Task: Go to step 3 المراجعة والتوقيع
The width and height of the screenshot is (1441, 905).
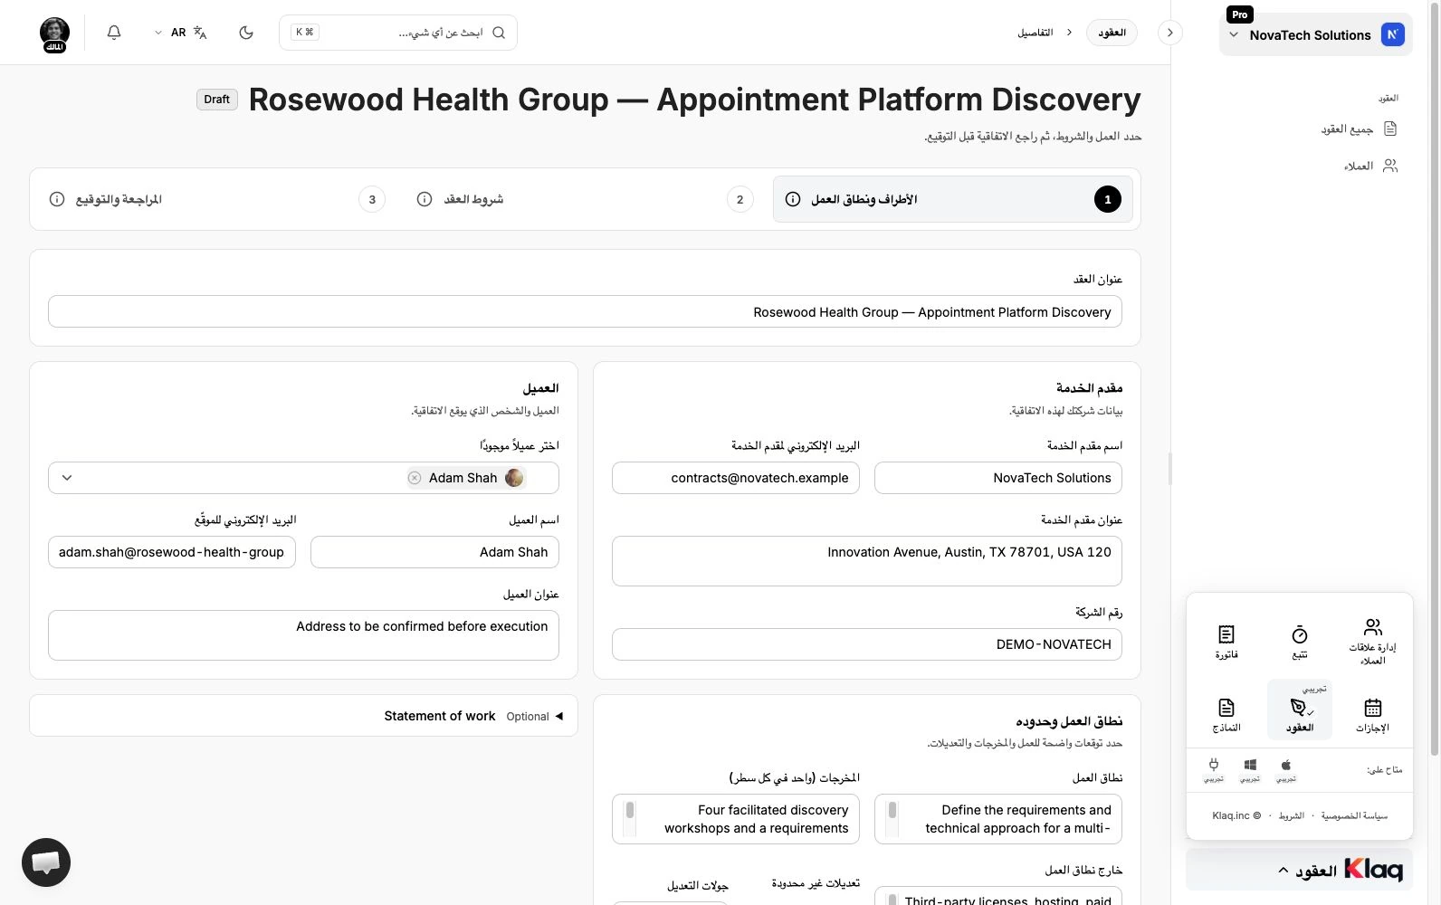Action: pyautogui.click(x=217, y=199)
